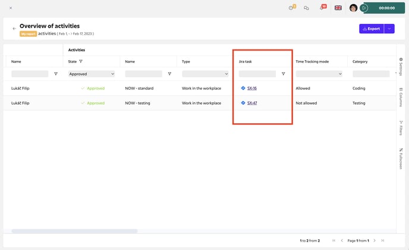This screenshot has height=250, width=409.
Task: Open the Time Tracking mode filter dropdown
Action: (x=319, y=74)
